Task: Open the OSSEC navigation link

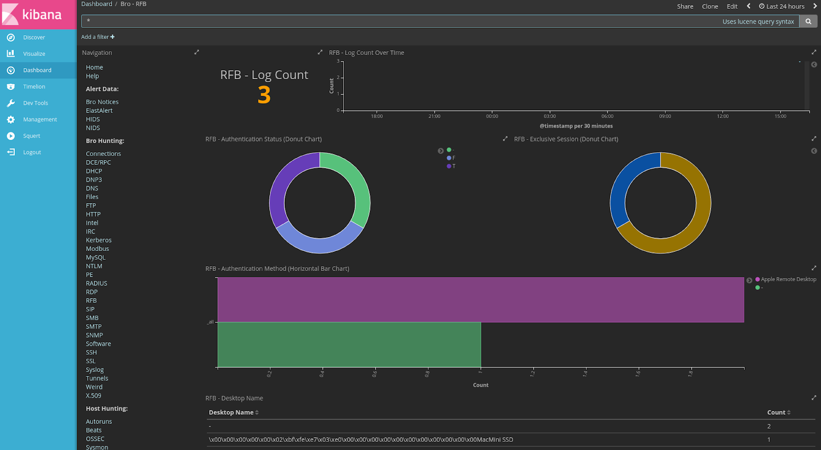Action: pyautogui.click(x=95, y=439)
